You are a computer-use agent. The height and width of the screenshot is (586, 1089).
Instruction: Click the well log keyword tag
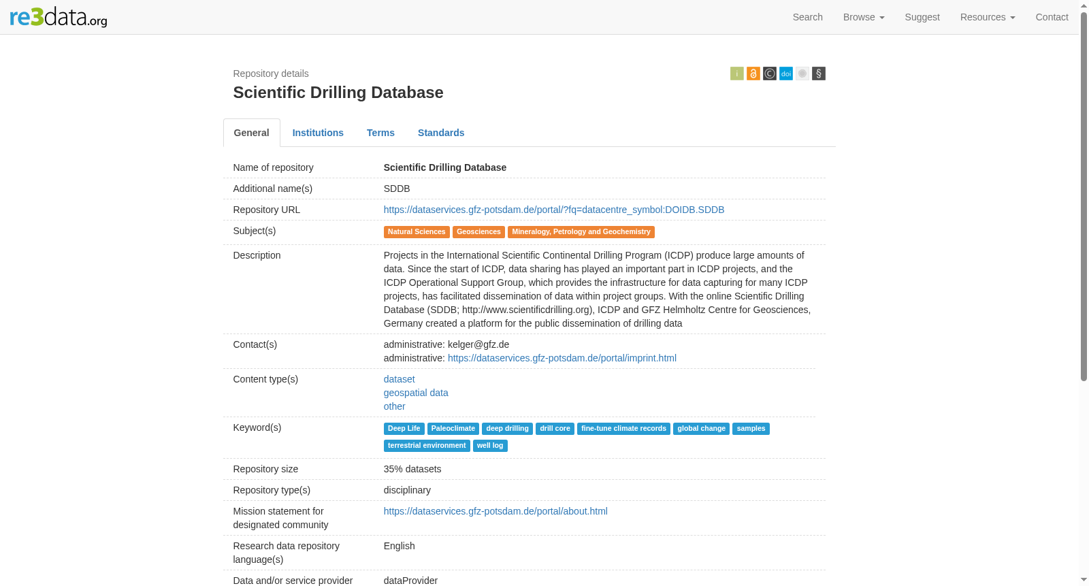[x=490, y=446]
